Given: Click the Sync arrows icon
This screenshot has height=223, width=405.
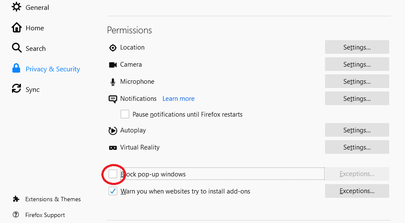Looking at the screenshot, I should (16, 89).
